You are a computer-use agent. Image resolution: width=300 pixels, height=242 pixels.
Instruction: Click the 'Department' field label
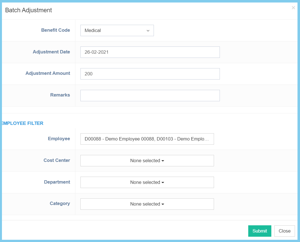[57, 182]
